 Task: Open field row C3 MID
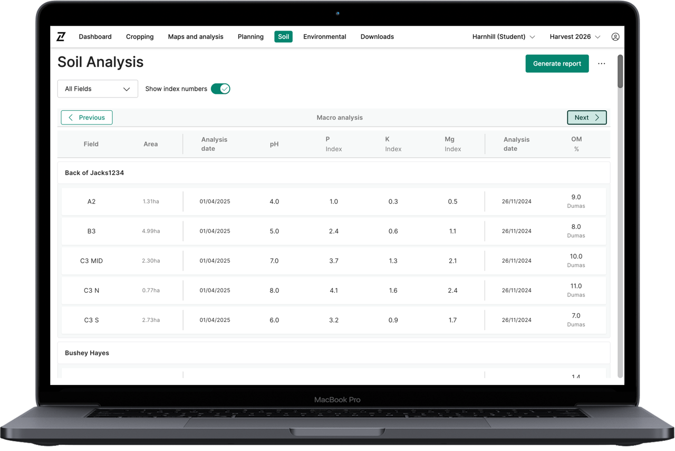[x=334, y=261]
